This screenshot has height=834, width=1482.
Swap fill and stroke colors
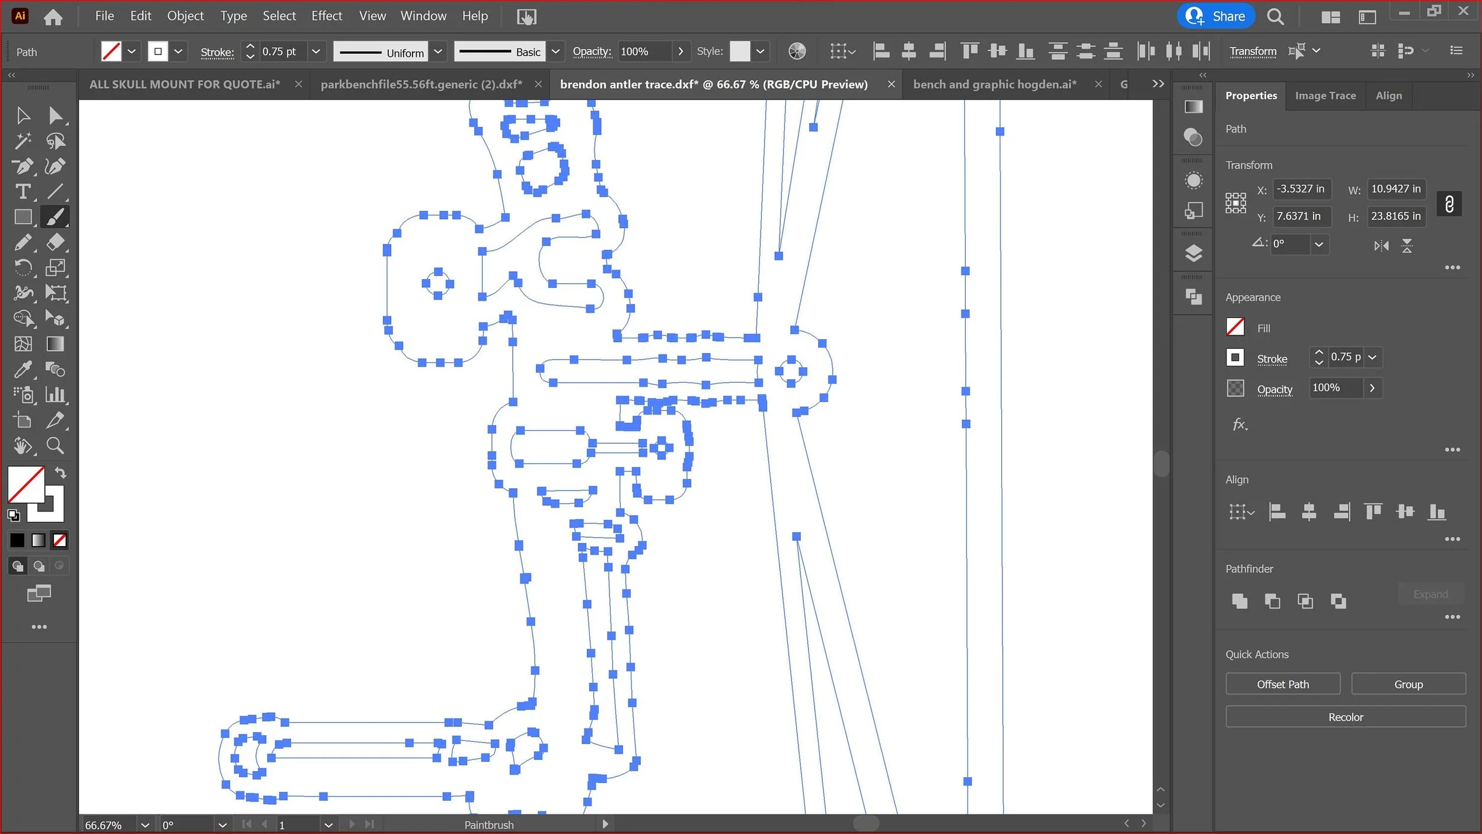60,473
